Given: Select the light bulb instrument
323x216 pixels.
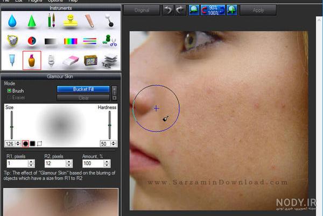Looking at the screenshot, I should tap(51, 60).
